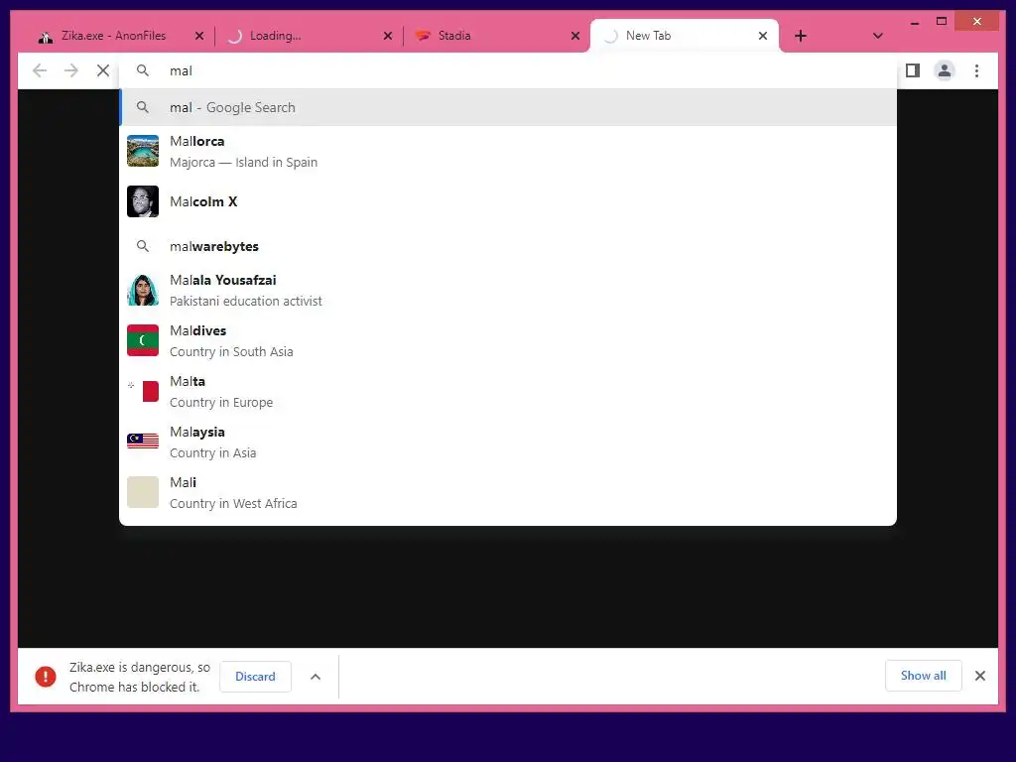Select the Malta suggestion
Viewport: 1016px width, 762px height.
(x=509, y=391)
